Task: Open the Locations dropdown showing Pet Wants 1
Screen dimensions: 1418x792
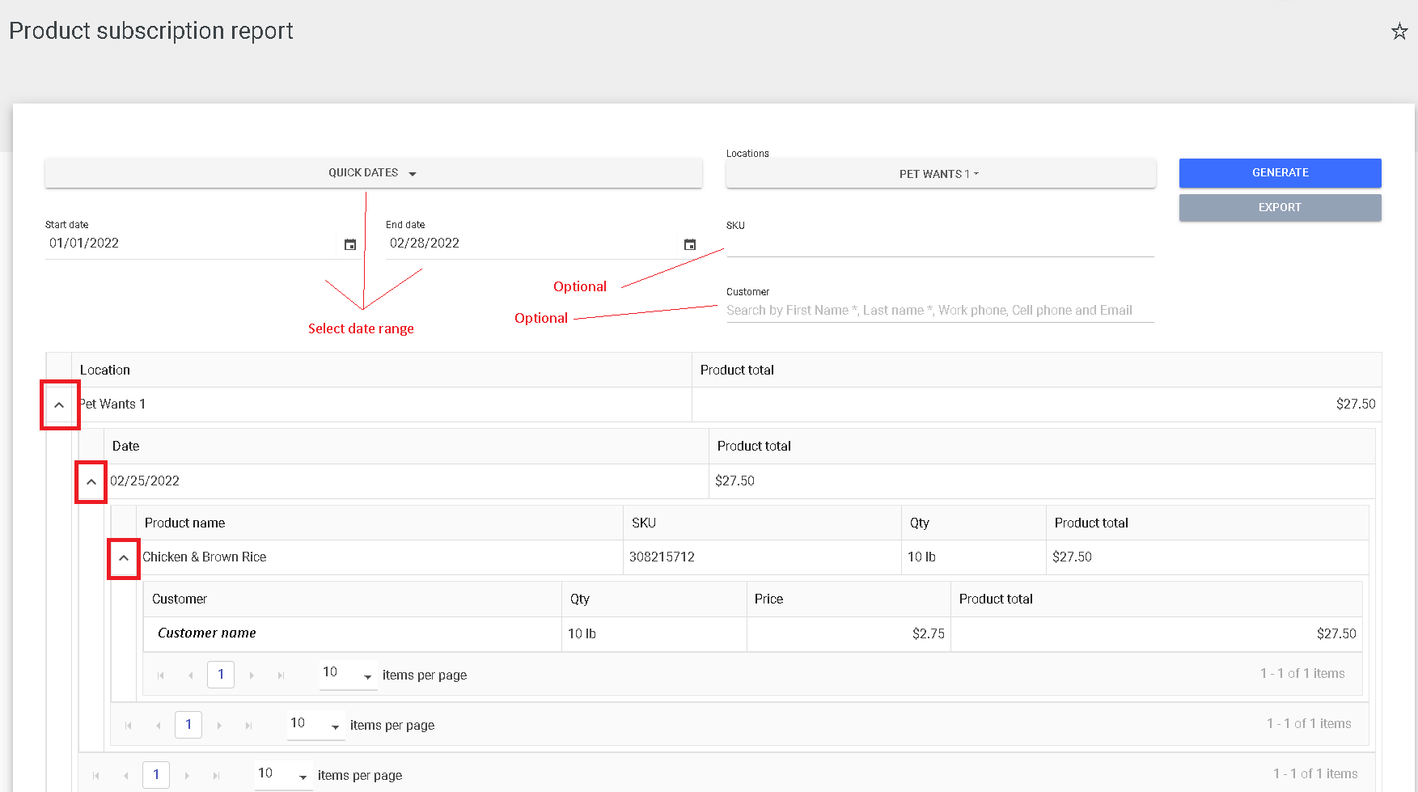Action: coord(939,173)
